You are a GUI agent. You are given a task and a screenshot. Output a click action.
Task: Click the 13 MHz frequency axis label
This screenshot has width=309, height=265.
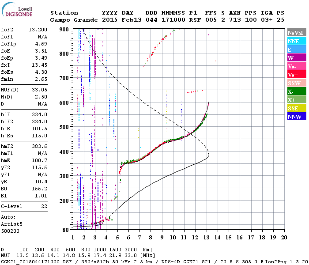click(206, 238)
